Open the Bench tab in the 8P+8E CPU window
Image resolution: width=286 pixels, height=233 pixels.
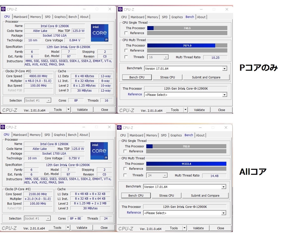[x=72, y=135]
